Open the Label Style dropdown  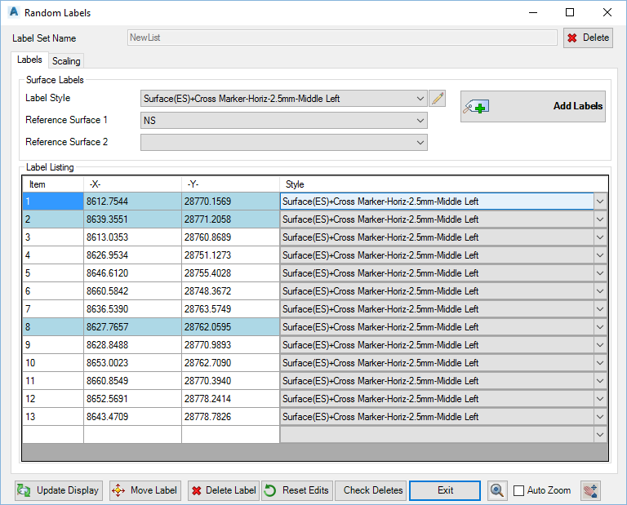[420, 99]
